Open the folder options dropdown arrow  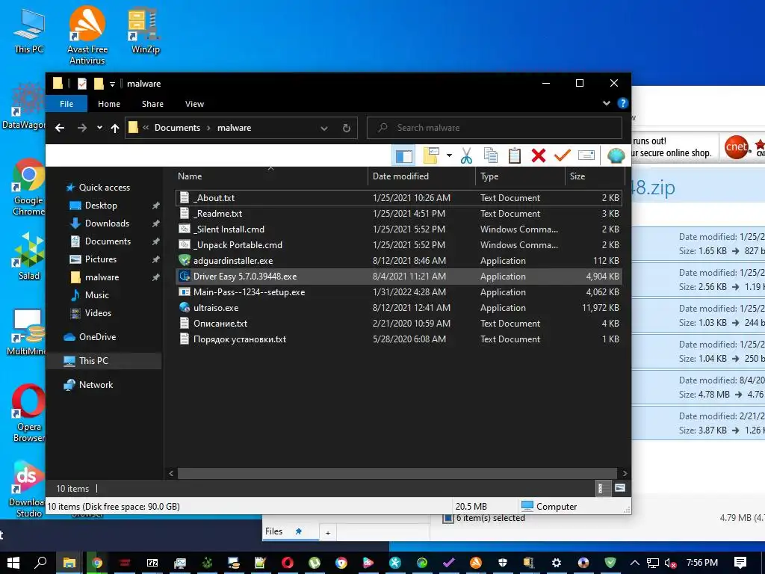pos(449,155)
